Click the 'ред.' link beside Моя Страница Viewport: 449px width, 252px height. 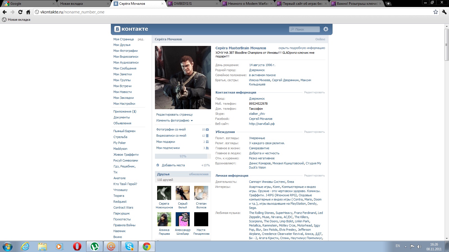tap(141, 39)
